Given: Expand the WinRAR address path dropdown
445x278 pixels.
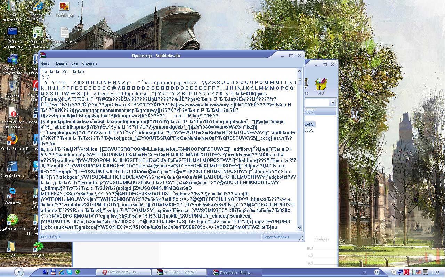Looking at the screenshot, I should click(x=332, y=103).
